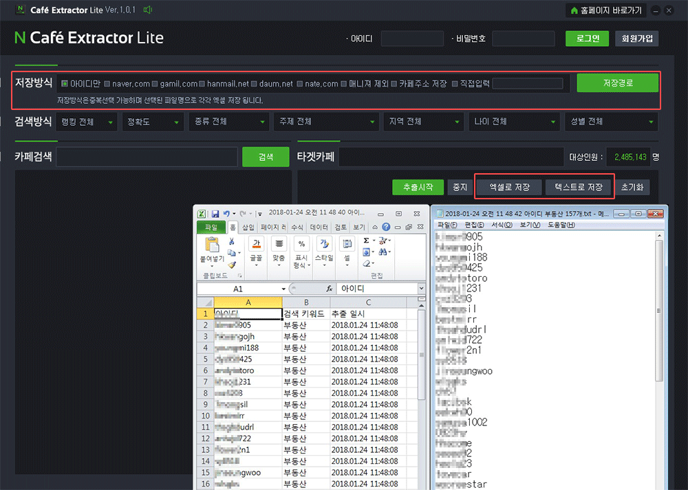Click the paste (붙여넣기) clipboard icon in Excel
Viewport: 688px width, 490px height.
212,245
